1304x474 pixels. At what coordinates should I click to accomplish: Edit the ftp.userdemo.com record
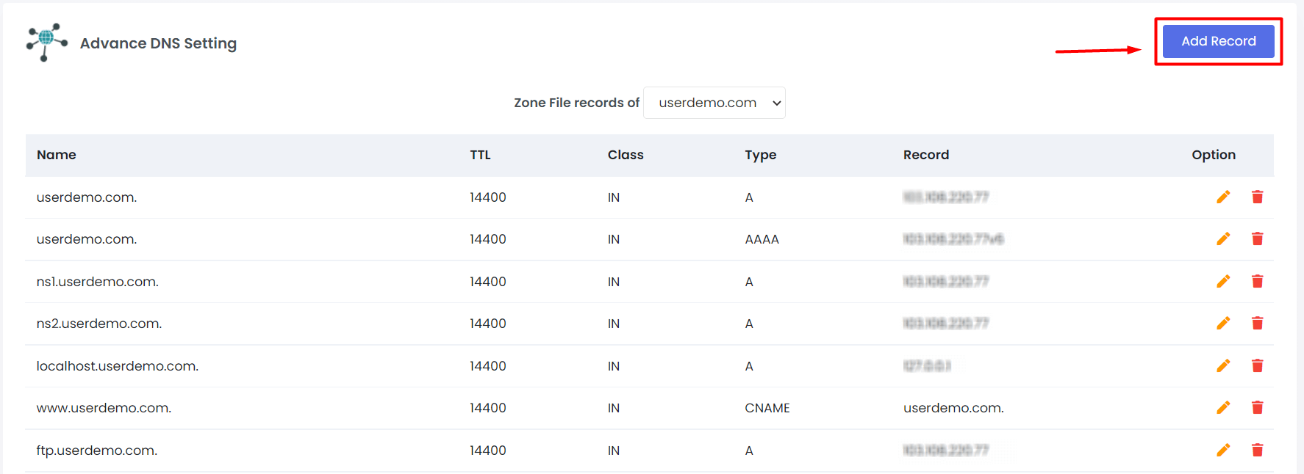pyautogui.click(x=1223, y=450)
